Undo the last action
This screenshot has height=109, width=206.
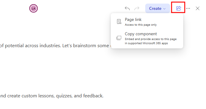(x=127, y=8)
